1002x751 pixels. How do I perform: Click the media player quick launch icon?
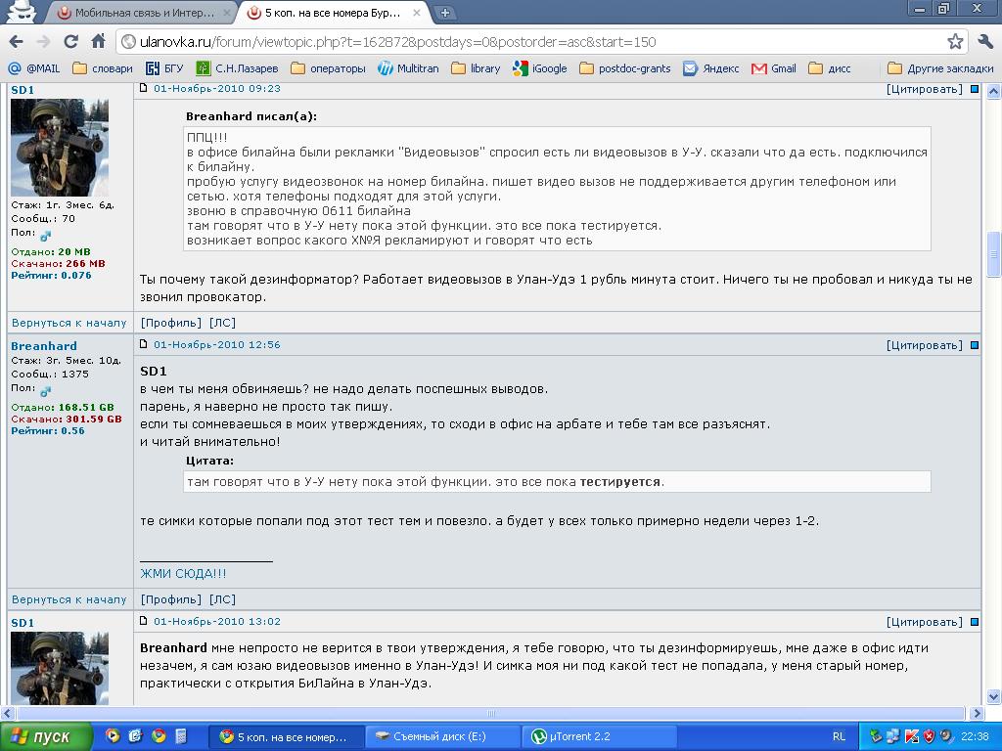click(x=113, y=735)
